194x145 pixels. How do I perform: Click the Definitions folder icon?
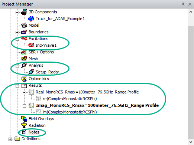[x=17, y=139]
